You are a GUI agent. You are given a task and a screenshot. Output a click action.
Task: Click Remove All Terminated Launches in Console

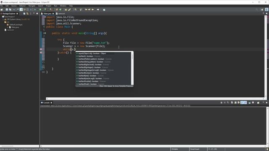click(228, 102)
